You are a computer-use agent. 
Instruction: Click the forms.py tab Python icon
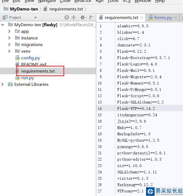pyautogui.click(x=151, y=17)
